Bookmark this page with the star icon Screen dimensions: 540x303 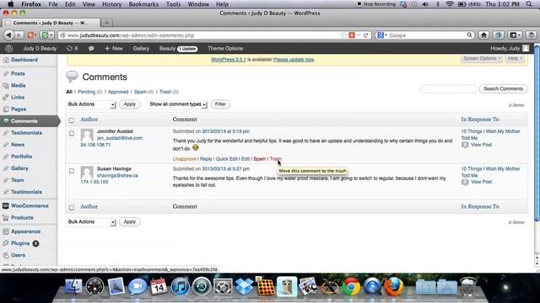click(x=343, y=35)
